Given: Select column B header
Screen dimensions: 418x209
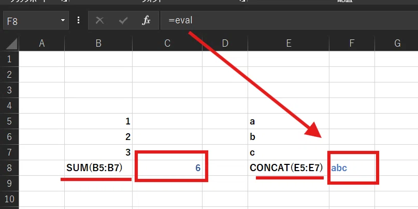Looking at the screenshot, I should 98,43.
